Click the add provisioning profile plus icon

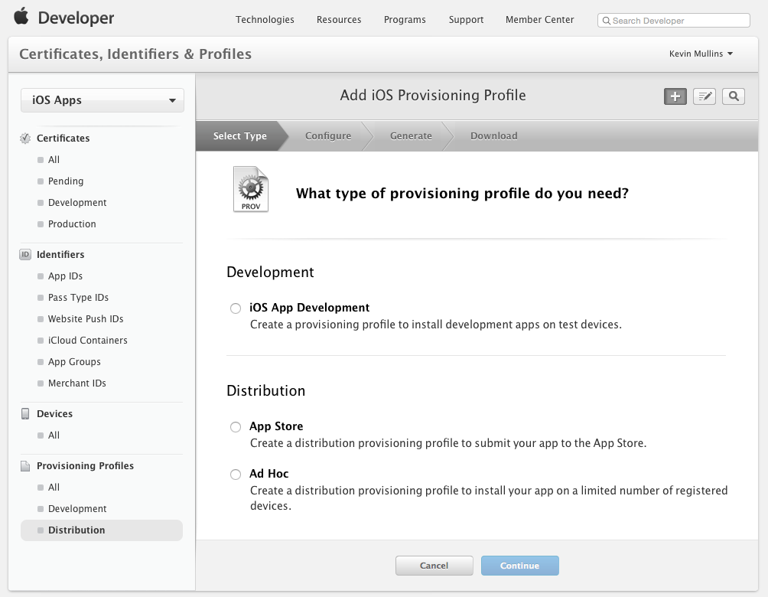pos(674,96)
